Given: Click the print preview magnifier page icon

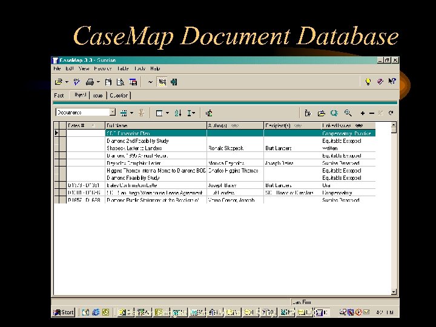Looking at the screenshot, I should pyautogui.click(x=121, y=82).
